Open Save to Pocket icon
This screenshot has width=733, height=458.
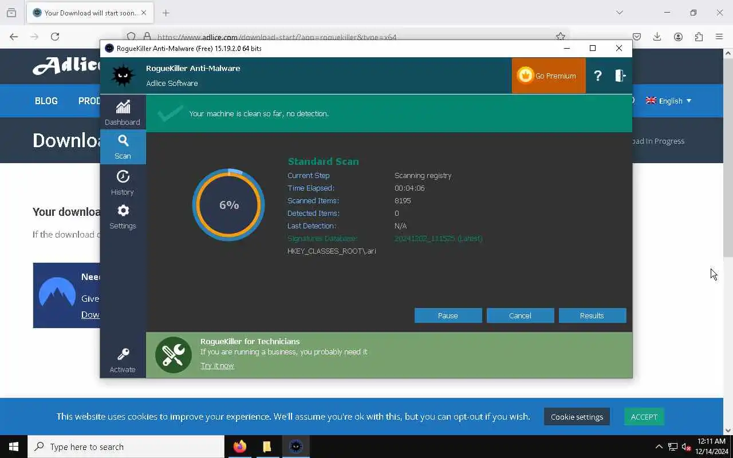pos(637,37)
